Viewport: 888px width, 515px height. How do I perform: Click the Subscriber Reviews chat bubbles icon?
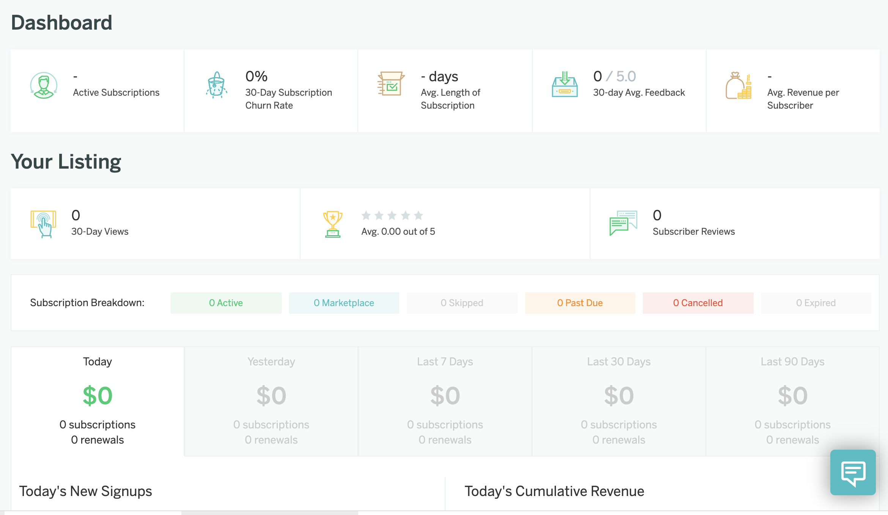click(x=623, y=223)
